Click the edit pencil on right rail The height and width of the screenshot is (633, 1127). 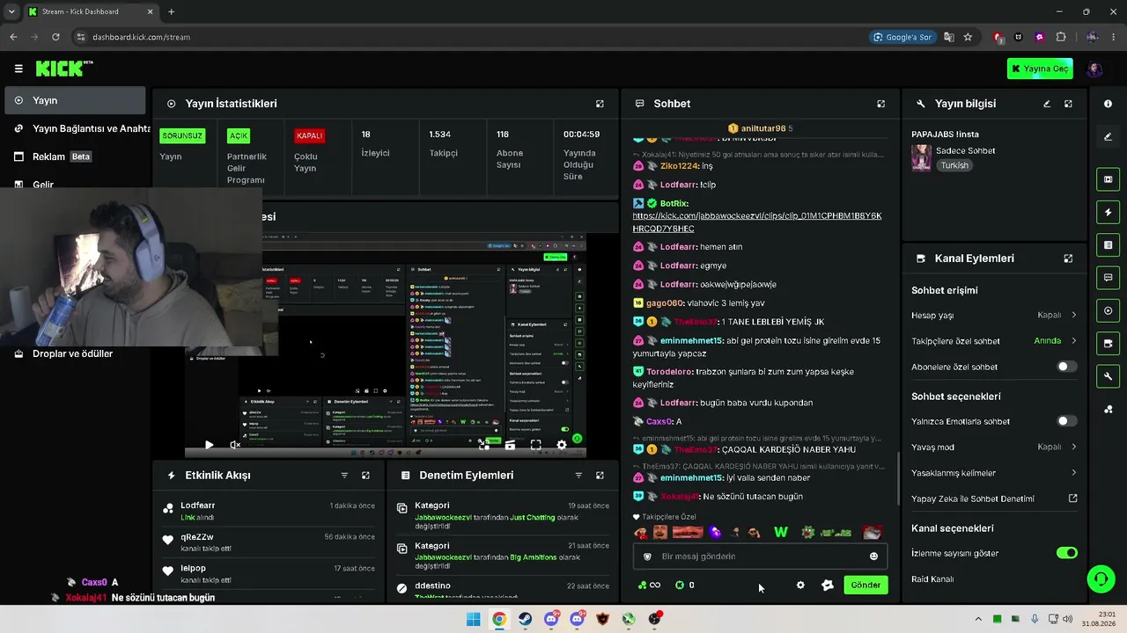pyautogui.click(x=1108, y=136)
